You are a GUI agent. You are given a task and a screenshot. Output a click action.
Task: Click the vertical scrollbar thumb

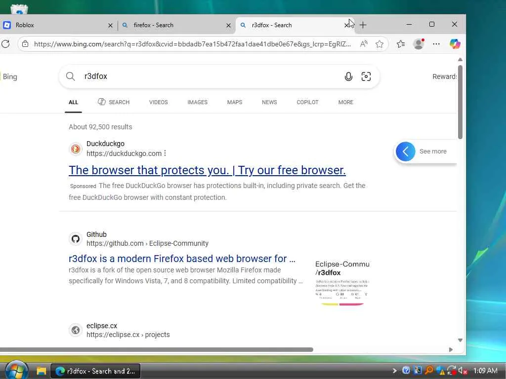click(x=460, y=102)
